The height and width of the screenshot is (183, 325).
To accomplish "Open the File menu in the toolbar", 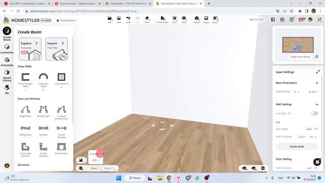I will coord(110,20).
